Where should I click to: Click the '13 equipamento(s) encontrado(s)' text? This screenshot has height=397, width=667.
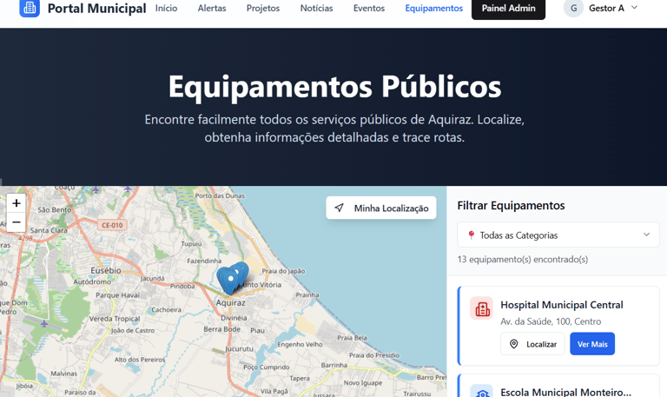tap(522, 259)
